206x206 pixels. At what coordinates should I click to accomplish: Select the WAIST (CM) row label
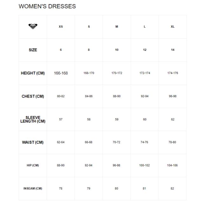(x=33, y=142)
